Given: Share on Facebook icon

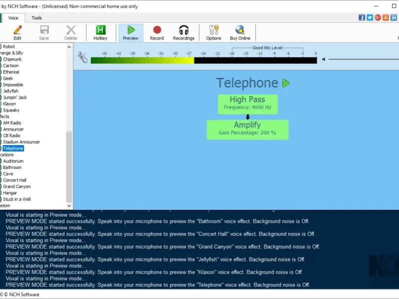Looking at the screenshot, I should coord(362,17).
